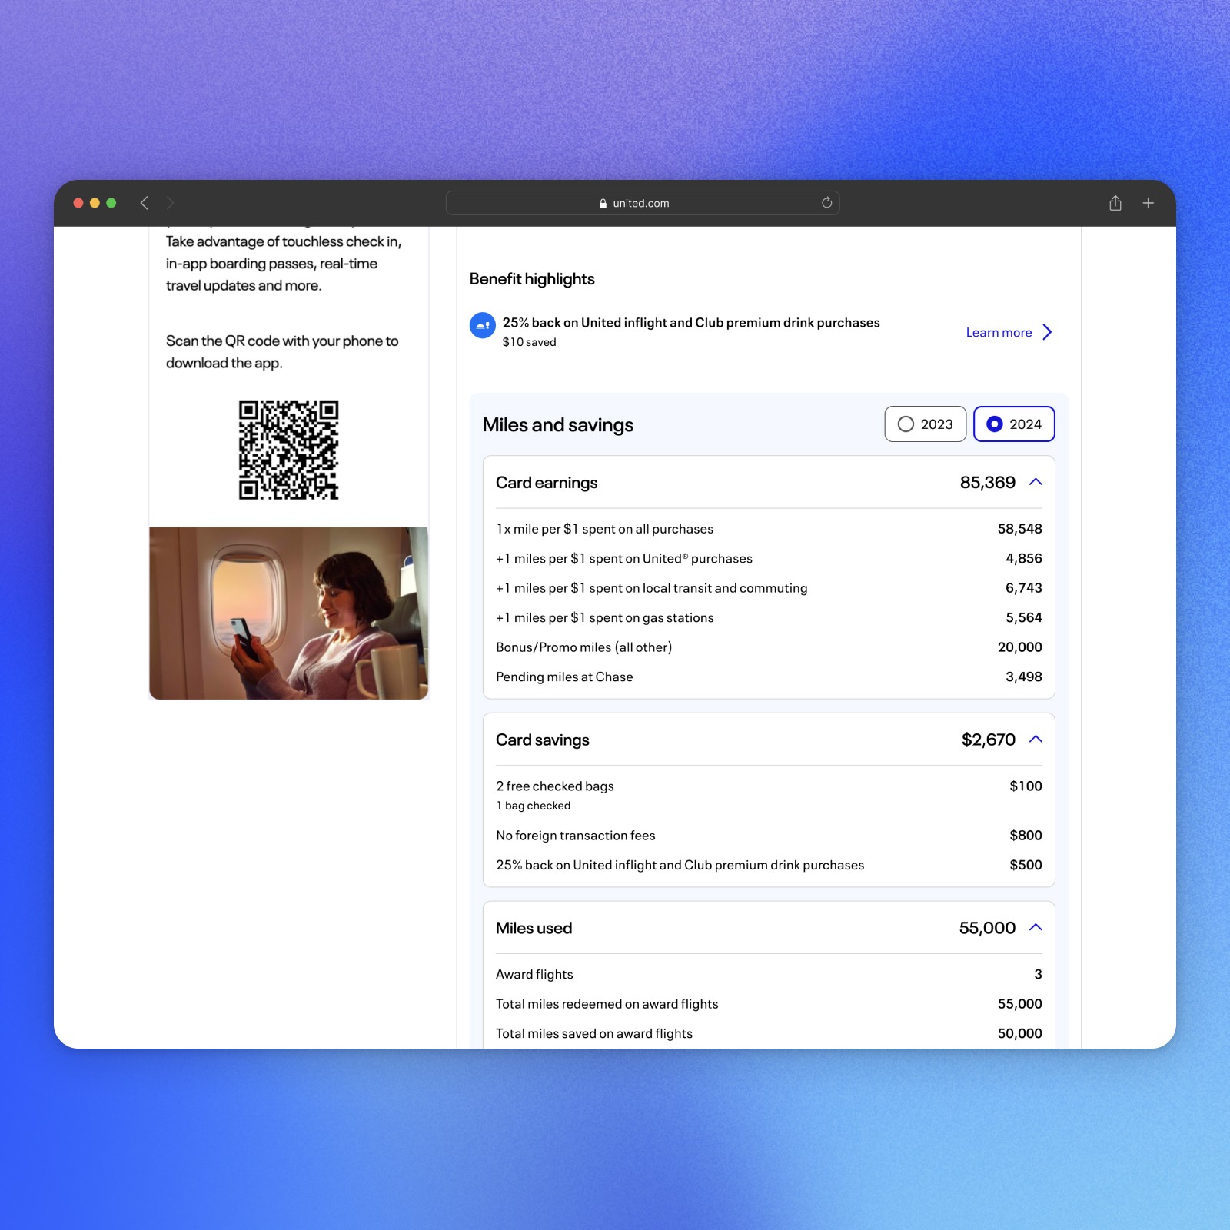Click the united.com address bar
Image resolution: width=1230 pixels, height=1230 pixels.
pyautogui.click(x=642, y=203)
